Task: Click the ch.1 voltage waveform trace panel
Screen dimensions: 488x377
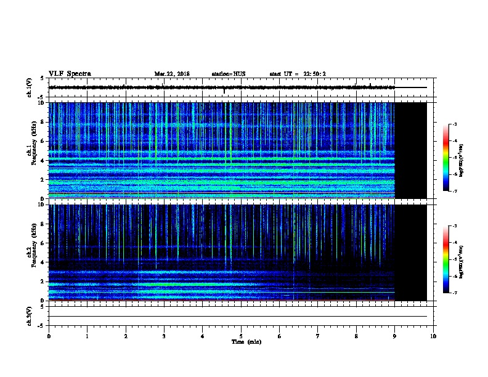Action: point(242,87)
